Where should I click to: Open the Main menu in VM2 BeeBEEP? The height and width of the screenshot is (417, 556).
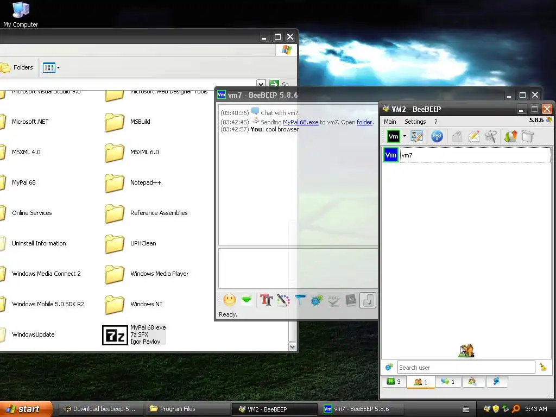390,122
